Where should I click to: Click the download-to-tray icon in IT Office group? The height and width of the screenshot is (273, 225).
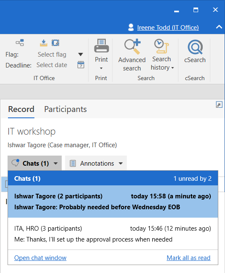[44, 43]
